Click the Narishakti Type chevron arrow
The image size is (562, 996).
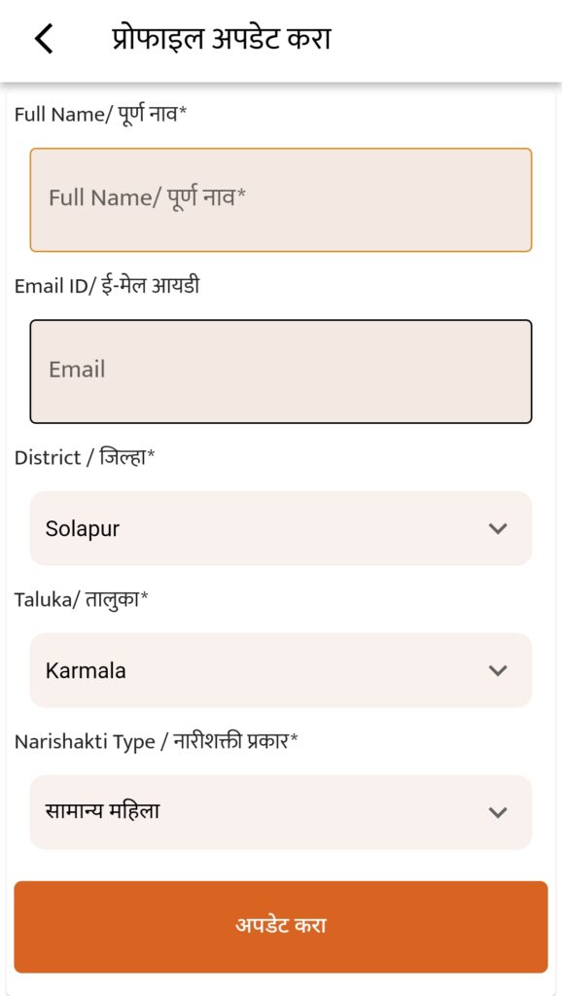(498, 812)
